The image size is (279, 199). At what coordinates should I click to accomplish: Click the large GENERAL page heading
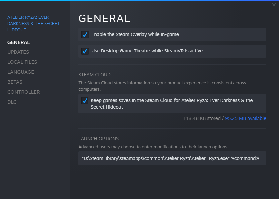104,18
